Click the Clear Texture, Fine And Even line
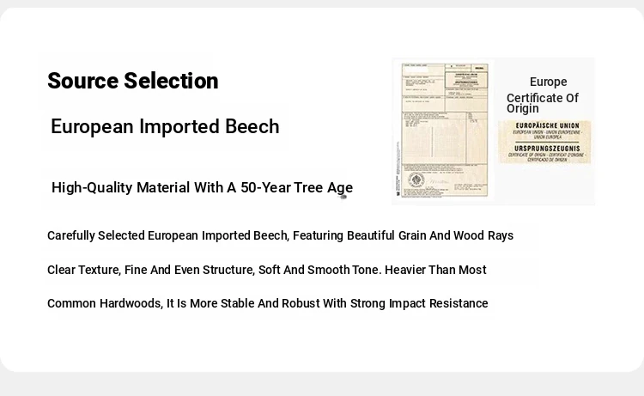The height and width of the screenshot is (396, 644). [x=266, y=270]
